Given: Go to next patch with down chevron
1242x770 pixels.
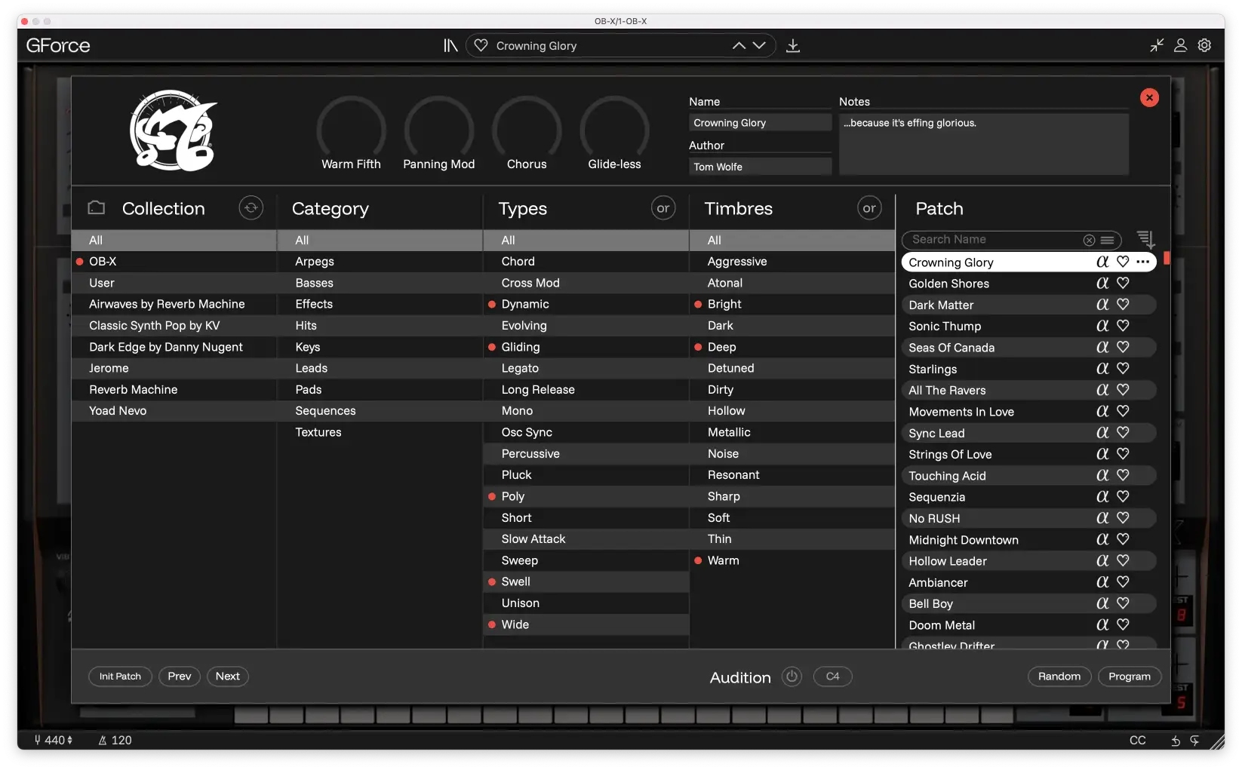Looking at the screenshot, I should pyautogui.click(x=759, y=46).
